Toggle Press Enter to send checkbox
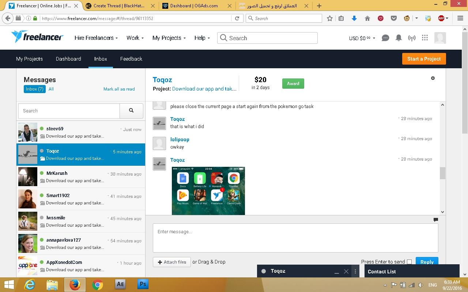Screen dimensions: 468x292 [409, 262]
